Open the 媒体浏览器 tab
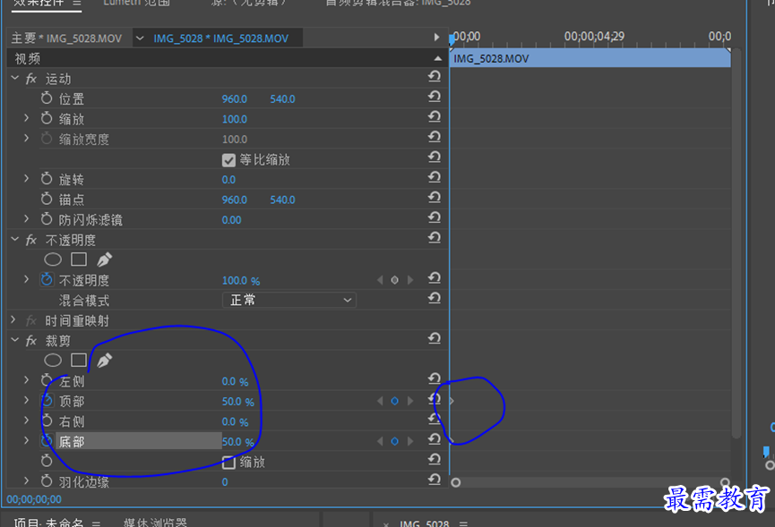 pos(155,522)
